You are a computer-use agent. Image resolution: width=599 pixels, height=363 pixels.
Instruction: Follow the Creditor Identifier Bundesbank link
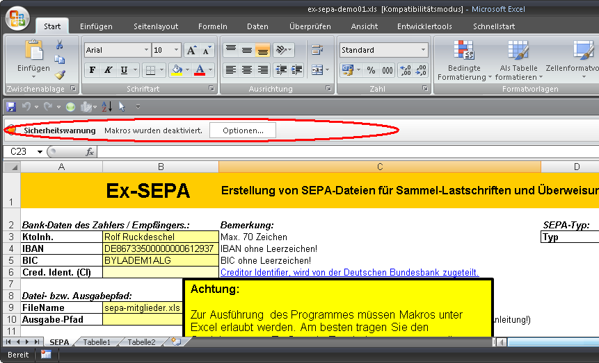point(349,272)
